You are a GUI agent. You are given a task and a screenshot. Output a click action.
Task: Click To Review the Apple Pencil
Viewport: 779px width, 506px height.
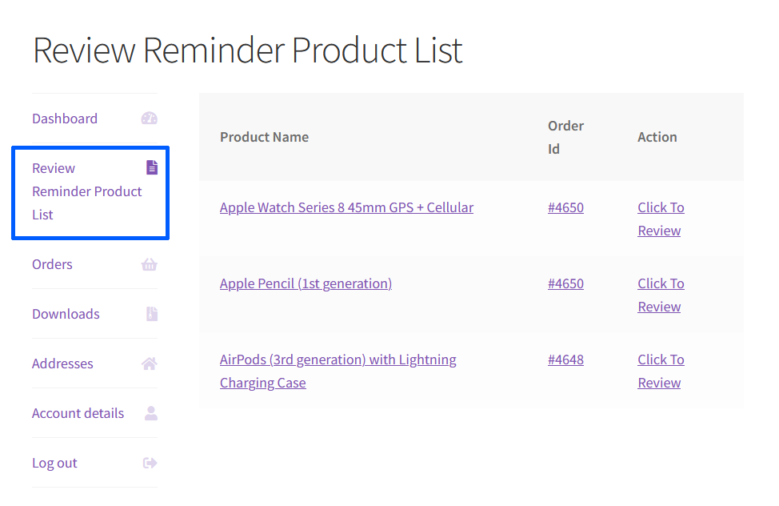click(661, 294)
